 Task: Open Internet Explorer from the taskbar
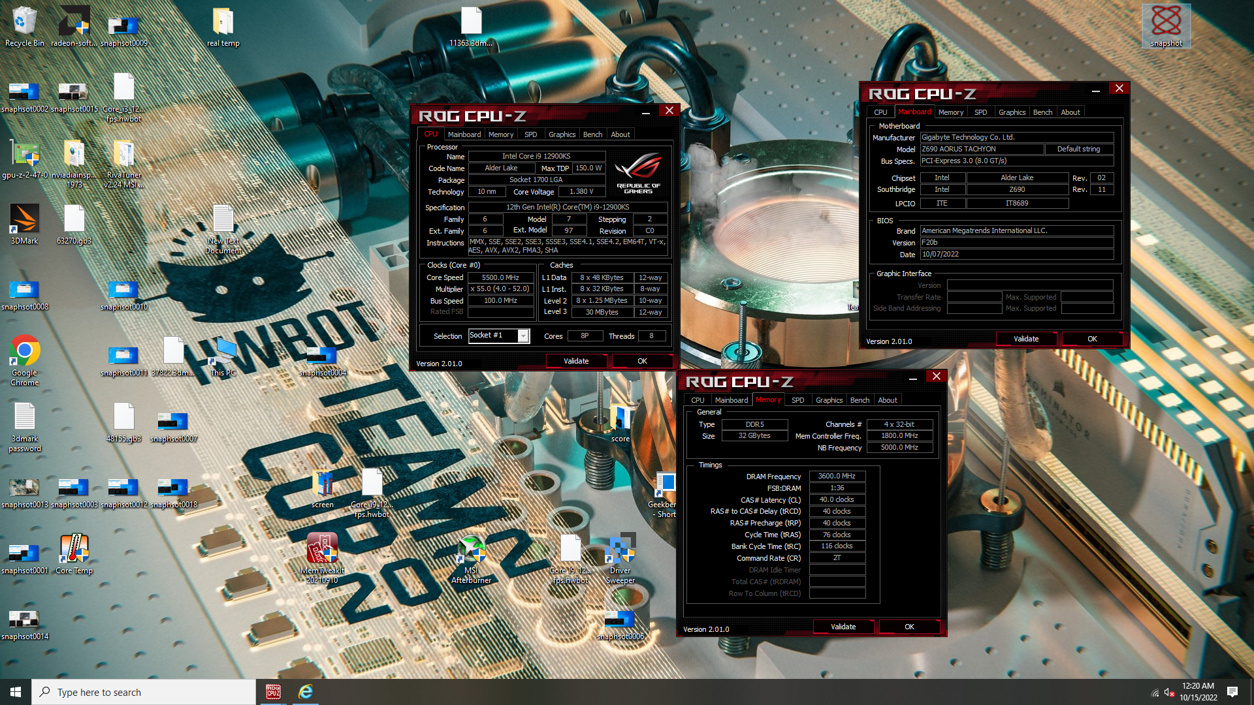pos(305,692)
